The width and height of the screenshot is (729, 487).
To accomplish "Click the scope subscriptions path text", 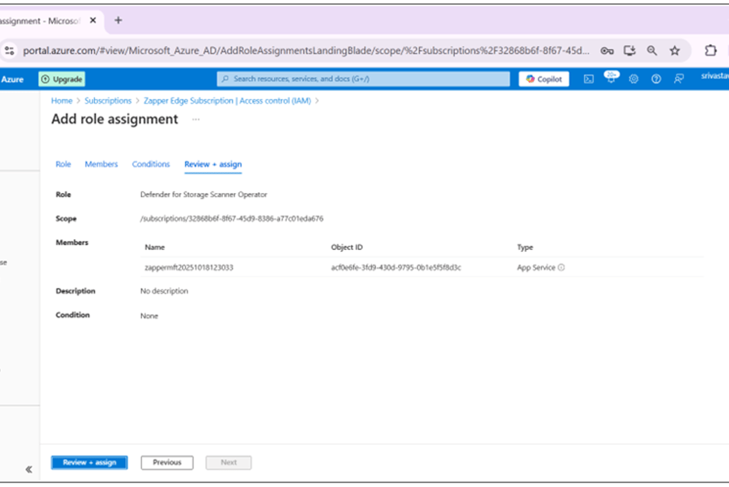I will [x=231, y=219].
